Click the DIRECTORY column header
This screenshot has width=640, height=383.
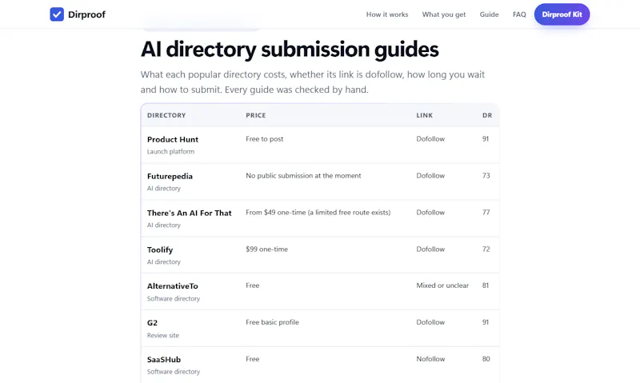click(x=166, y=115)
